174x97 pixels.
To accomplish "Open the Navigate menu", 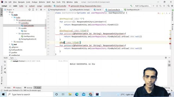I will click(x=21, y=2).
